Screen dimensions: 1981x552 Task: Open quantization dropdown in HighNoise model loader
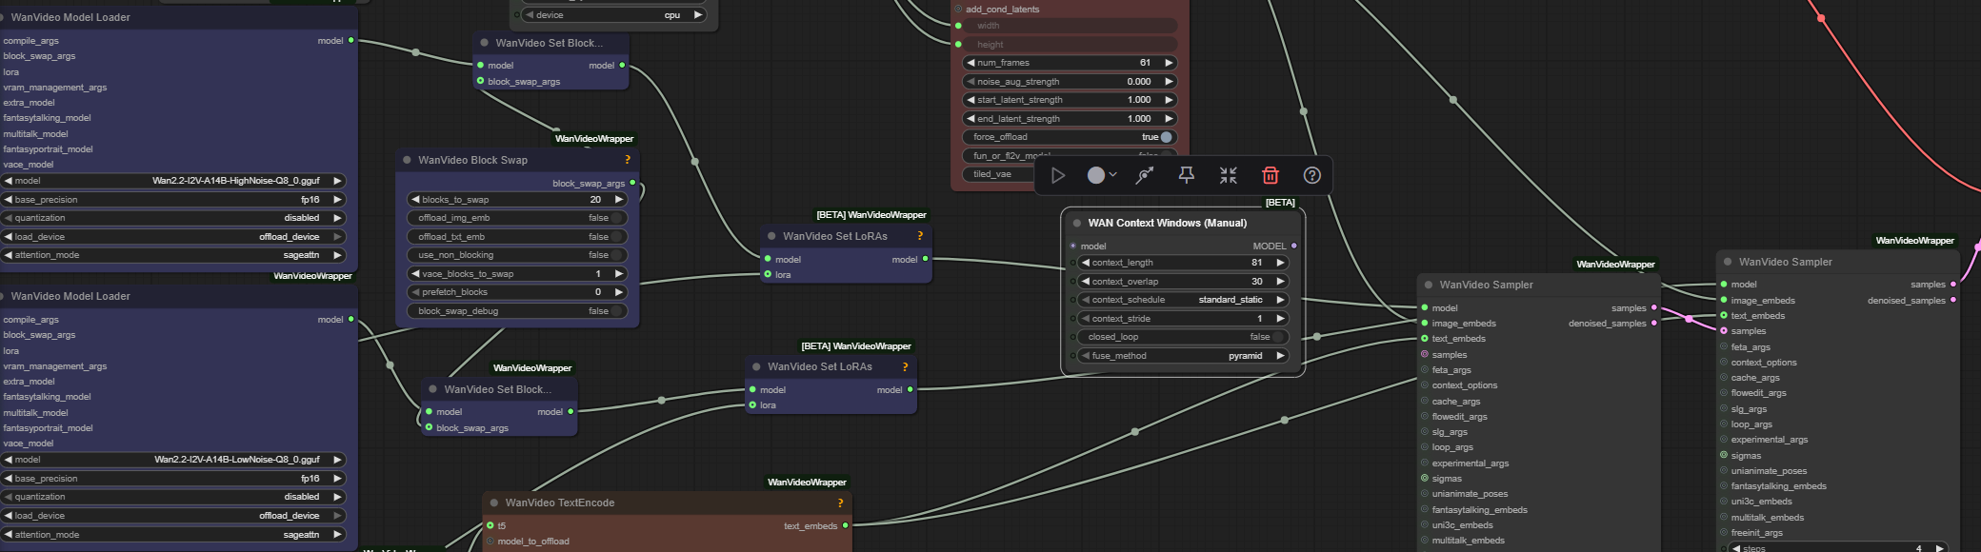coord(172,218)
